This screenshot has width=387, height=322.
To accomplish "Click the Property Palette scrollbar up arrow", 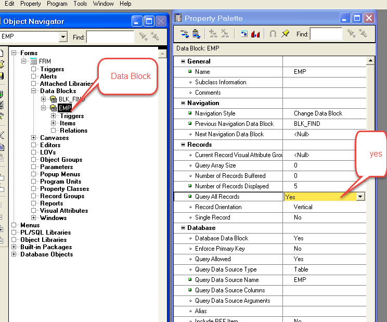I will 370,61.
